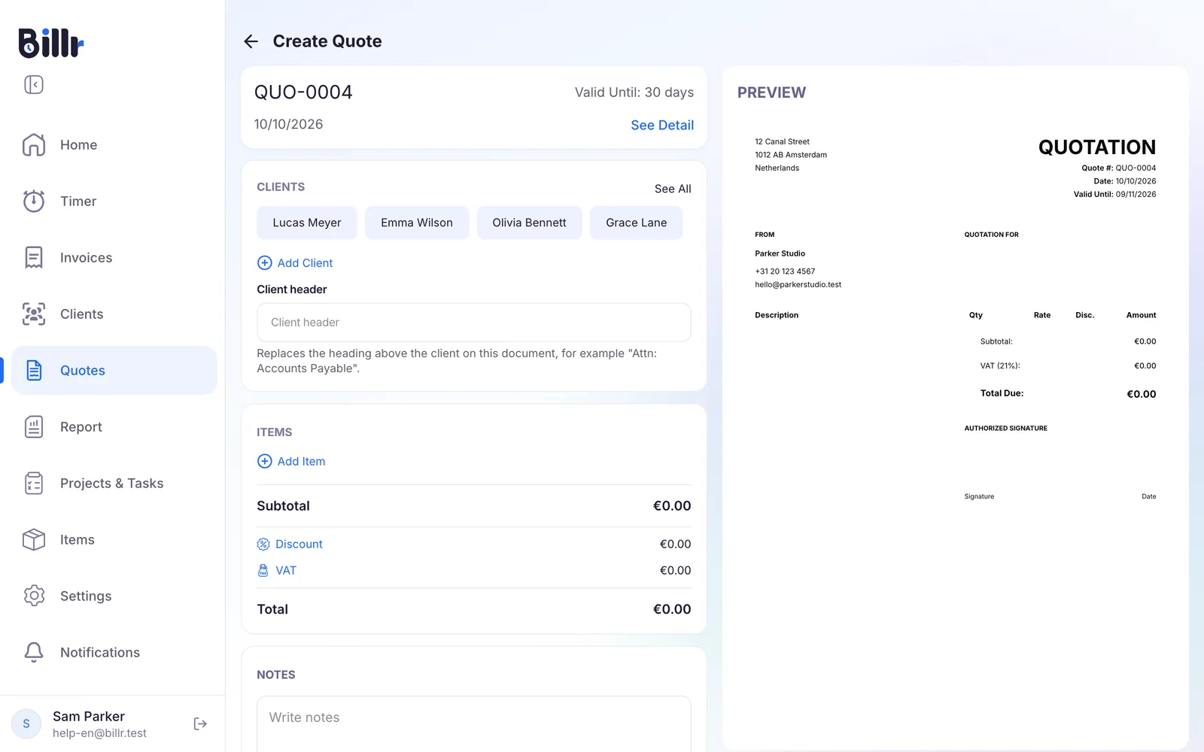Click the logout icon beside Sam Parker
1204x752 pixels.
(x=200, y=723)
